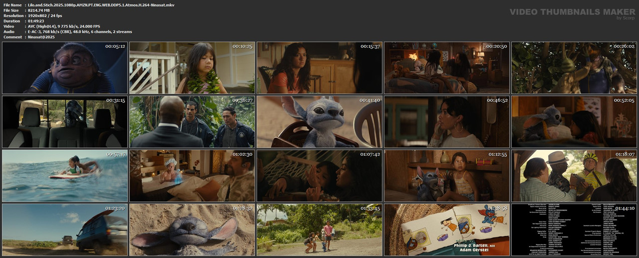The height and width of the screenshot is (258, 639).
Task: Select the thumbnail timestamped 01:23:20
Action: point(65,230)
